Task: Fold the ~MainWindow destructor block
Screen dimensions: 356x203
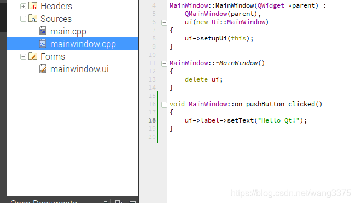Action: 164,63
